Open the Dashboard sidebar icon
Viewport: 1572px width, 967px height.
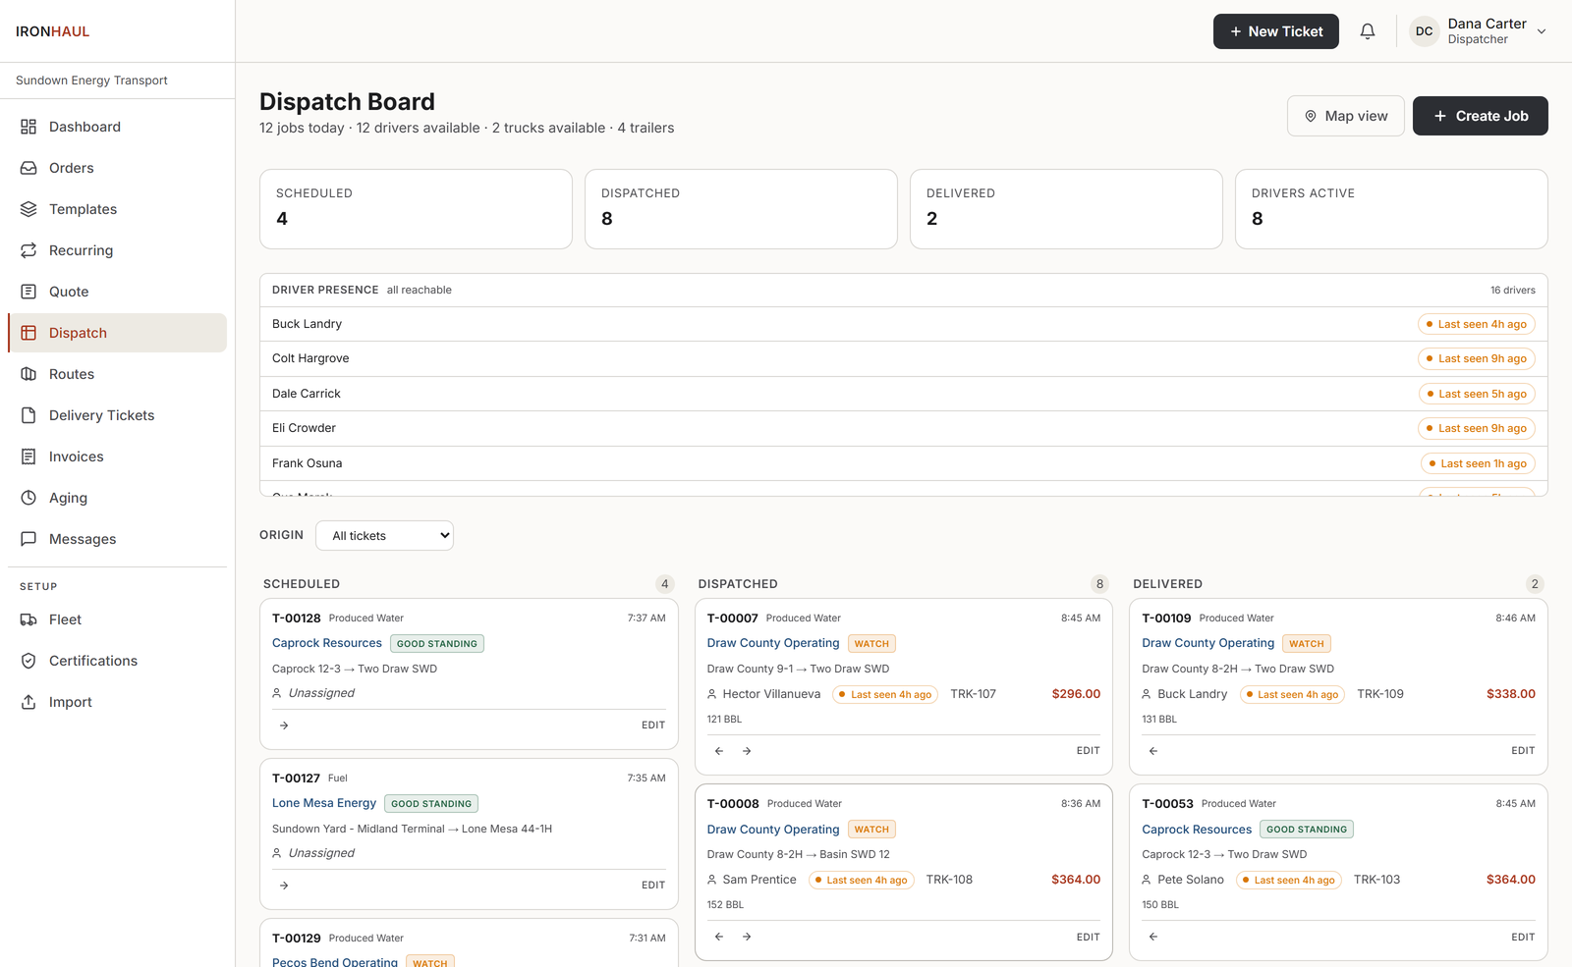[x=28, y=127]
